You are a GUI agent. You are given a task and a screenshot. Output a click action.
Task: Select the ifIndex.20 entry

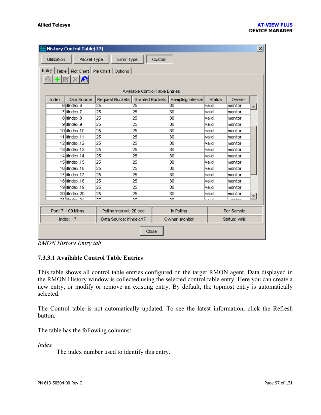[x=148, y=194]
